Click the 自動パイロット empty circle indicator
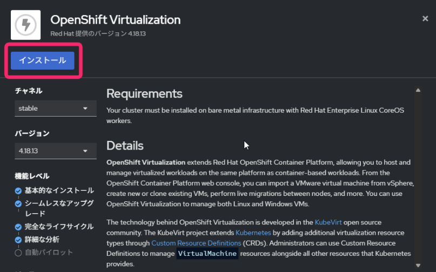The image size is (436, 272). click(18, 253)
